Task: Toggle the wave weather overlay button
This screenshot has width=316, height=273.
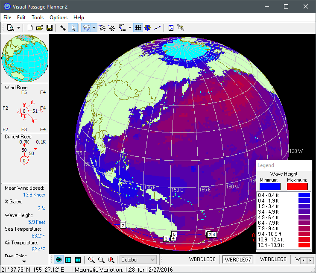Action: click(86, 28)
